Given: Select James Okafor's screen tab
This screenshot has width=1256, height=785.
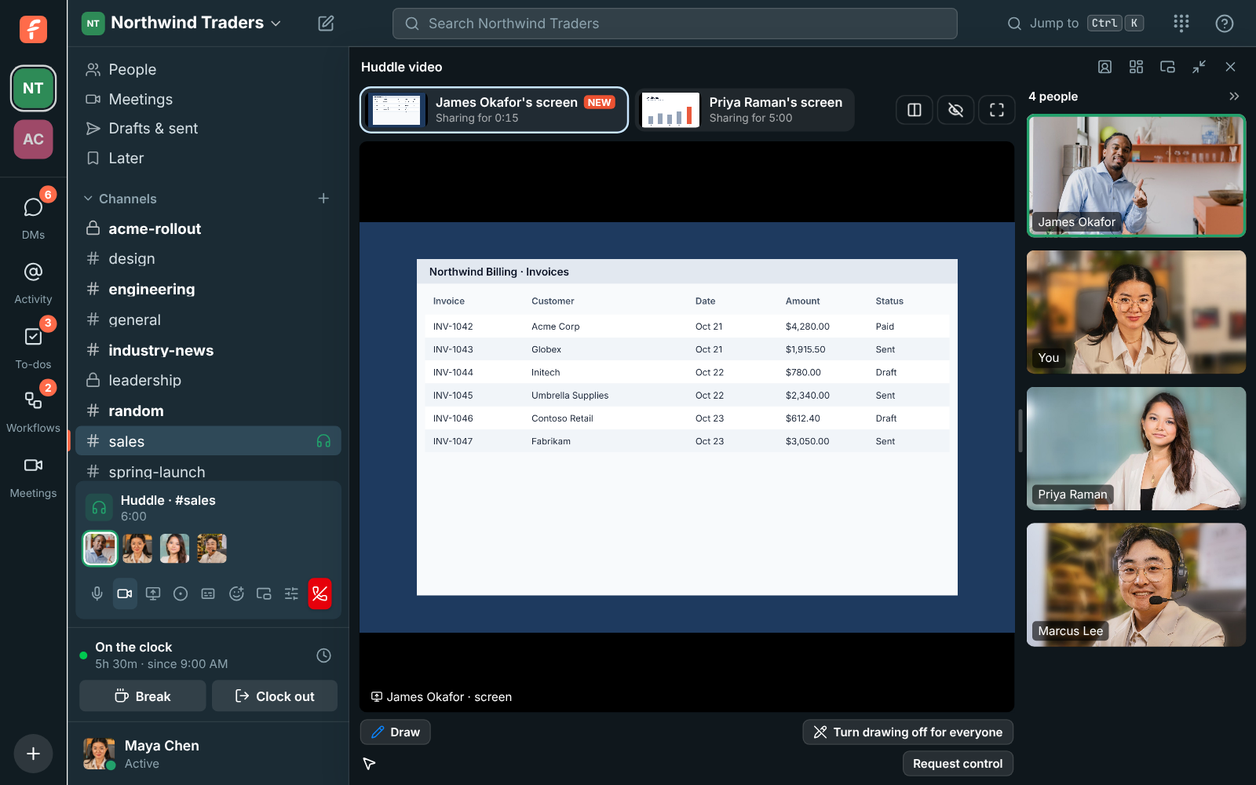Looking at the screenshot, I should pyautogui.click(x=494, y=110).
